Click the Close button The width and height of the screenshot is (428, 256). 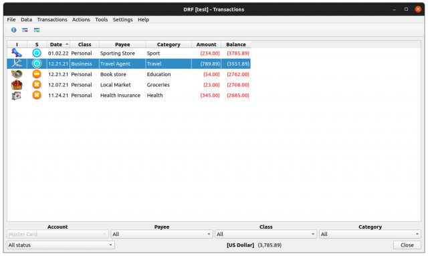407,245
